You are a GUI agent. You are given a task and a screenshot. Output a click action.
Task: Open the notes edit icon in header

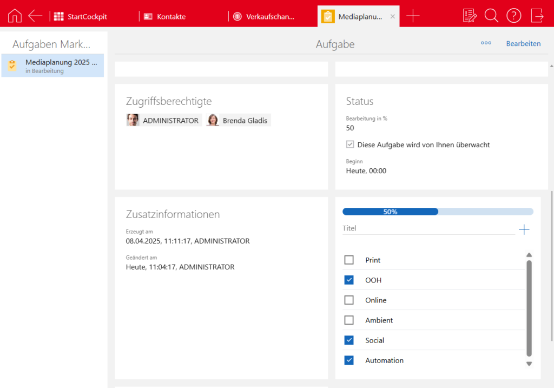pyautogui.click(x=470, y=16)
